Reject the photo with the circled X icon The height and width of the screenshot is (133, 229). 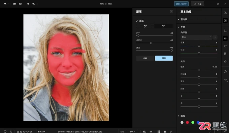[11, 132]
